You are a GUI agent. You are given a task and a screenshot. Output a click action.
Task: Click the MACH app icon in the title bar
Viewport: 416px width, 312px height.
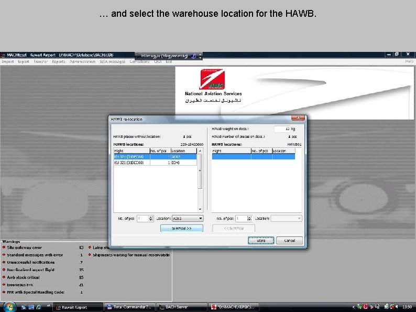click(3, 55)
